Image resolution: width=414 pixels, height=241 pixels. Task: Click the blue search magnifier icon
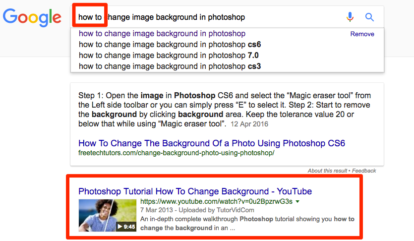click(x=369, y=17)
